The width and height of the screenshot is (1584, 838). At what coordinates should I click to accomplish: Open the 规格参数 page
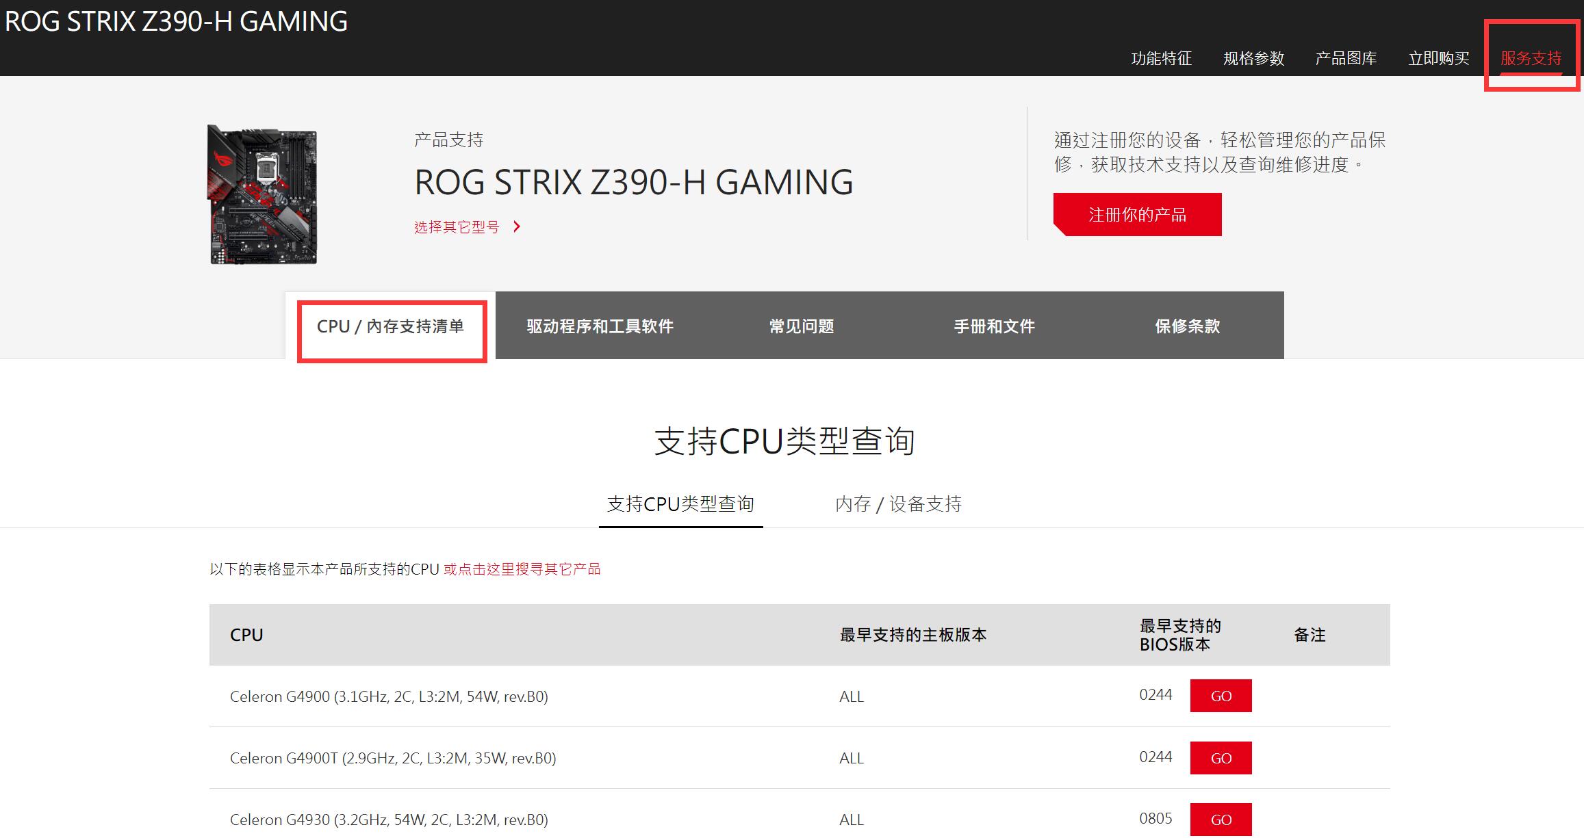(1254, 58)
